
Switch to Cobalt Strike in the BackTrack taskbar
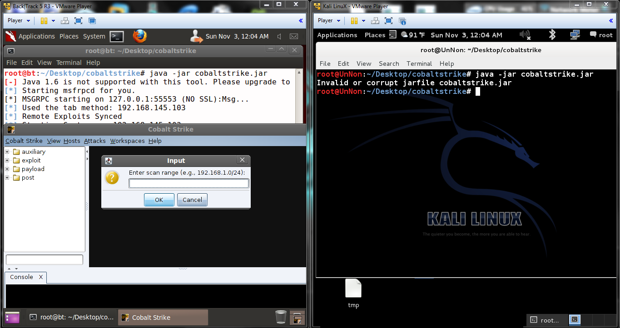pos(163,318)
